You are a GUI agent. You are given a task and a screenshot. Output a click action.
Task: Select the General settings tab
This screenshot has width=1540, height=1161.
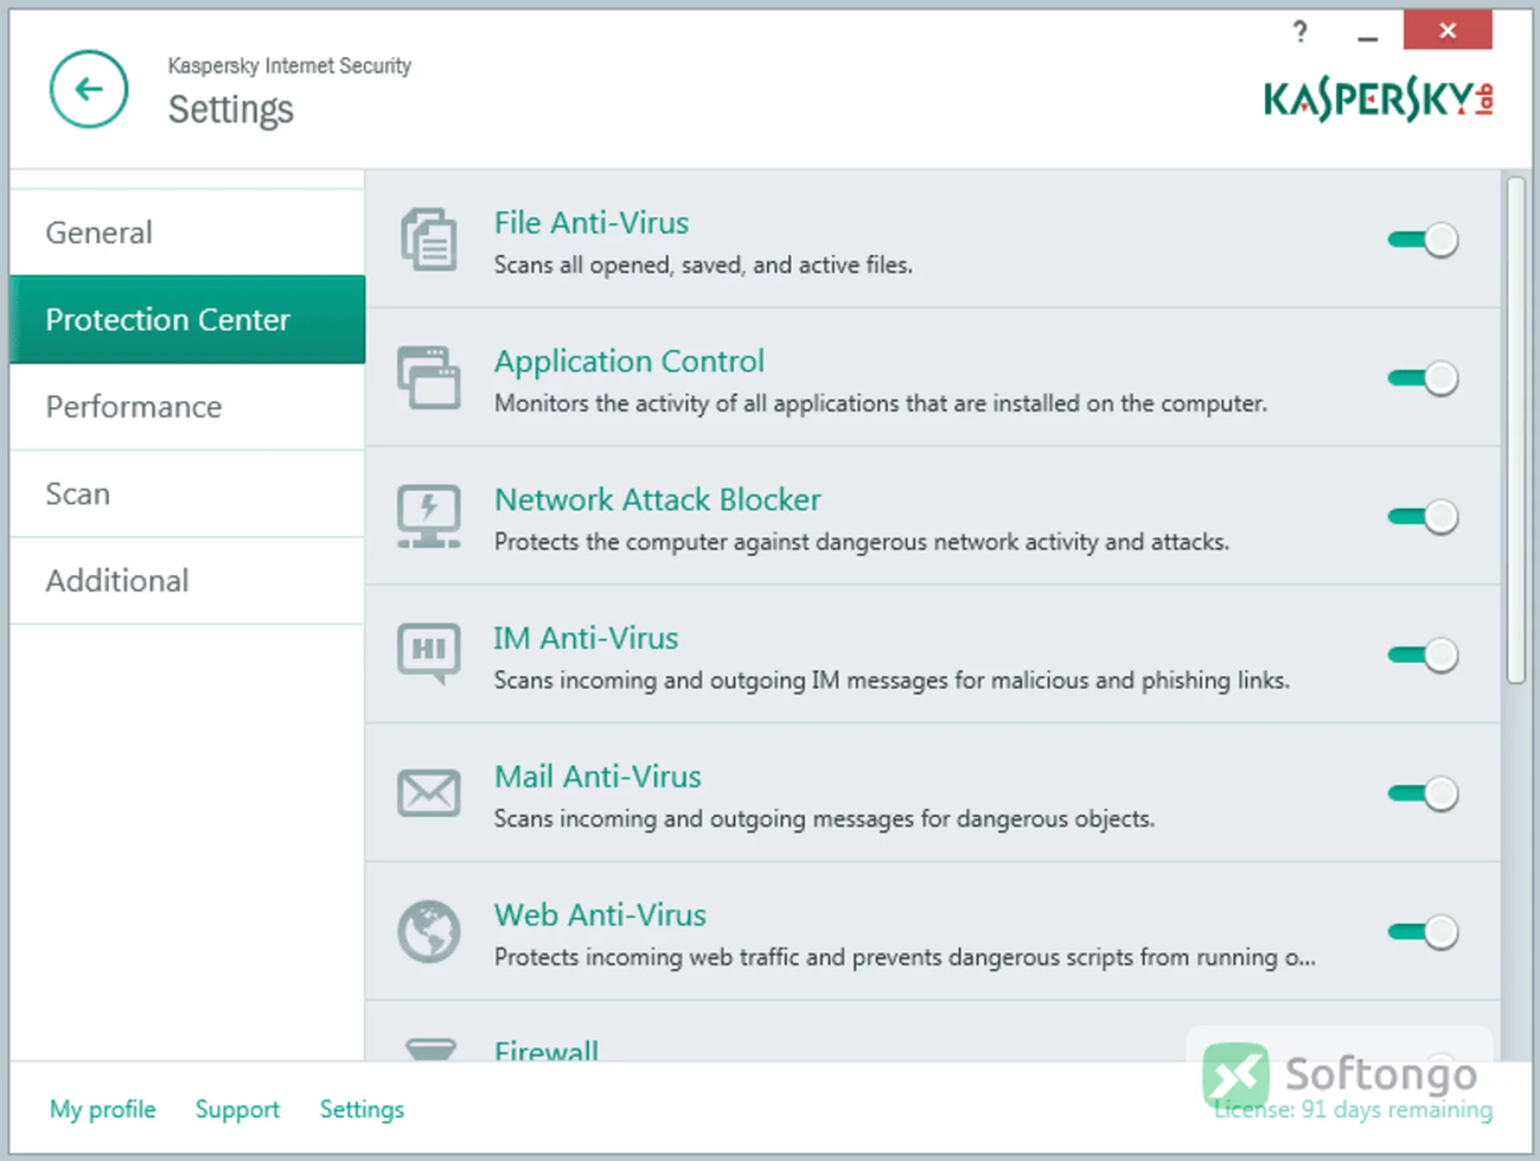point(187,233)
